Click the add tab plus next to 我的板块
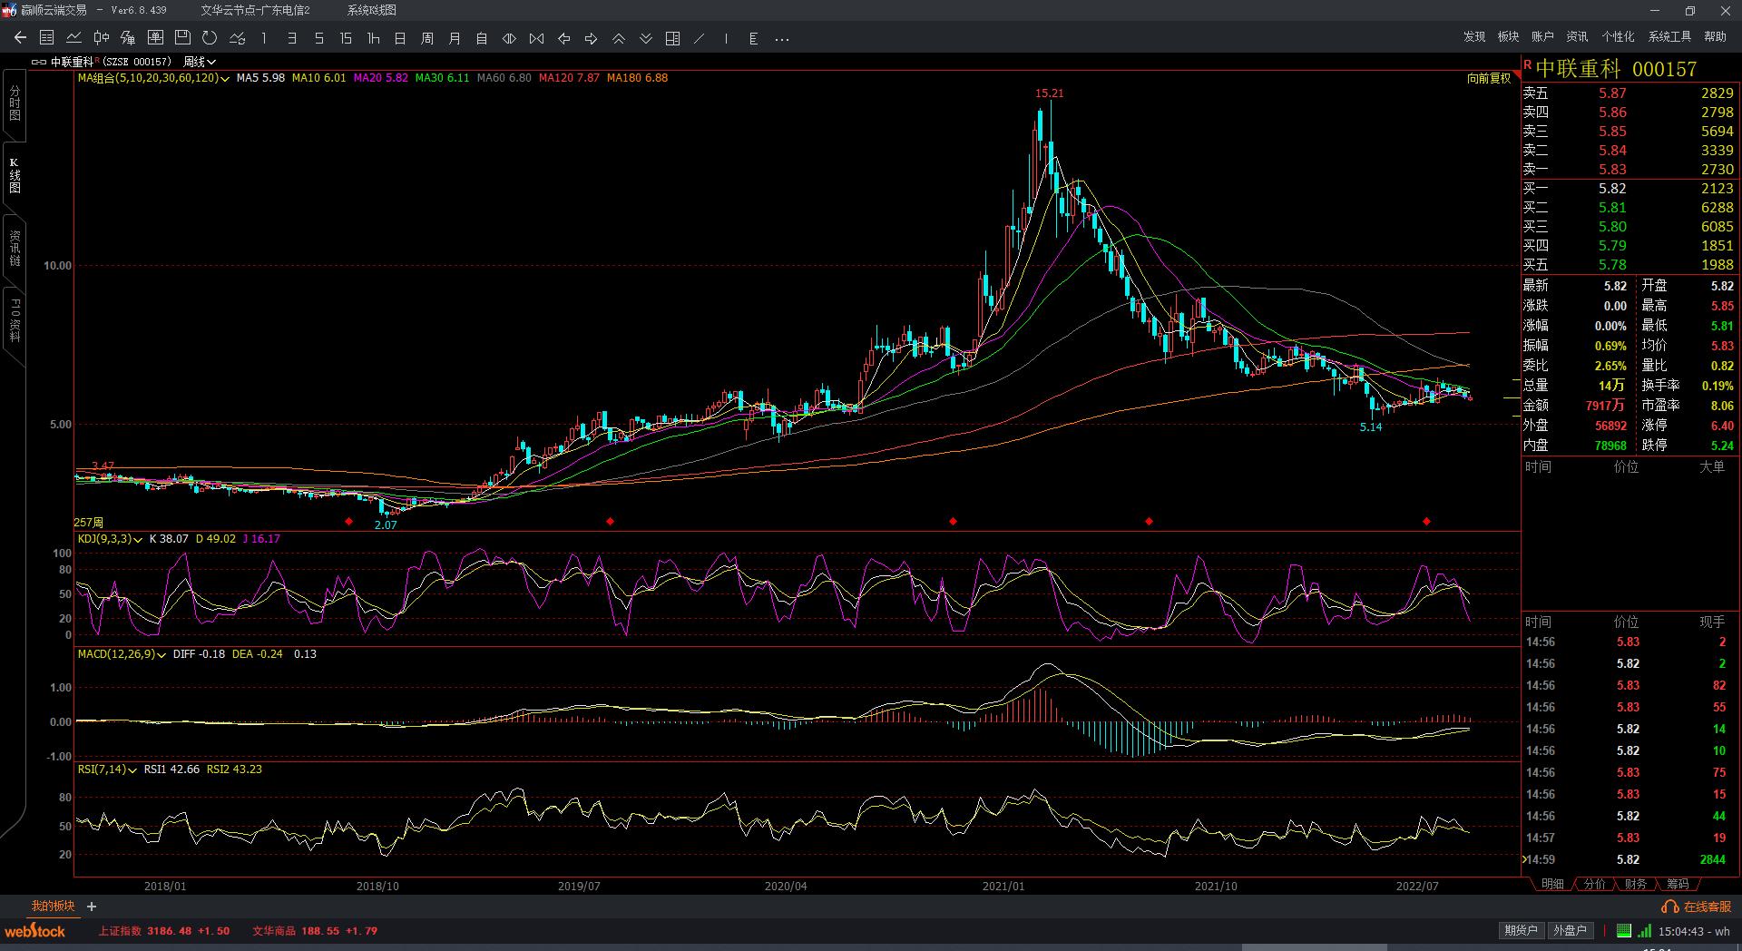This screenshot has height=951, width=1742. [x=92, y=907]
